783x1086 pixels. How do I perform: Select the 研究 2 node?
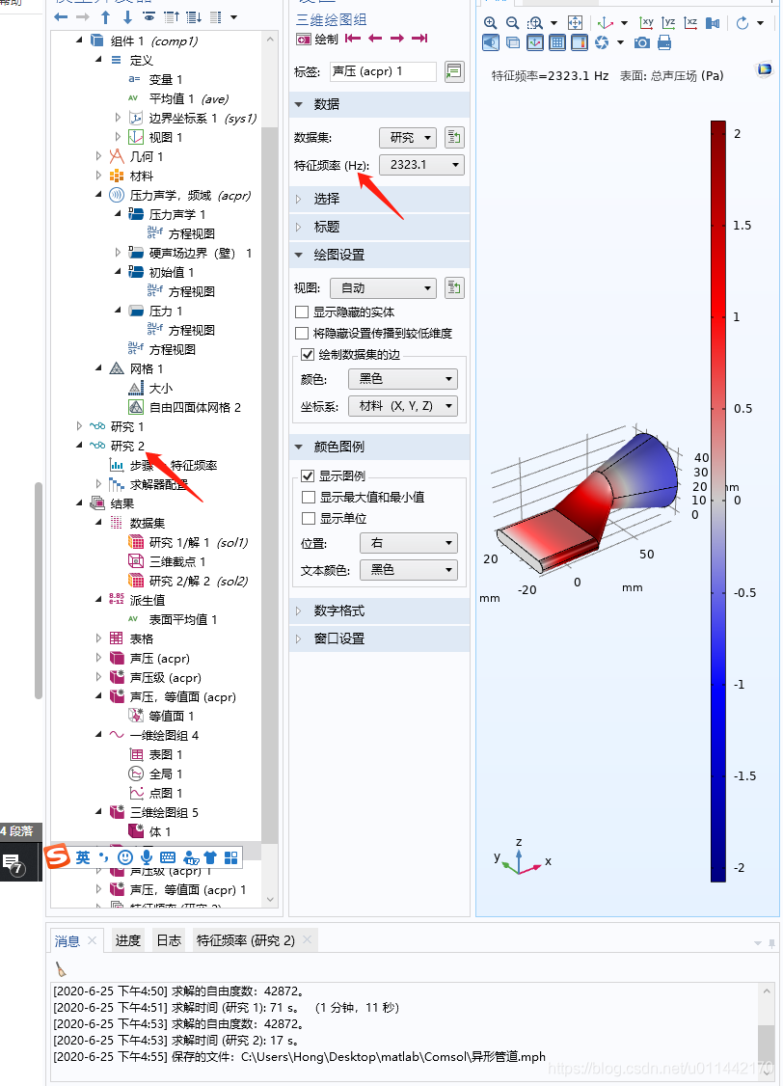point(127,446)
